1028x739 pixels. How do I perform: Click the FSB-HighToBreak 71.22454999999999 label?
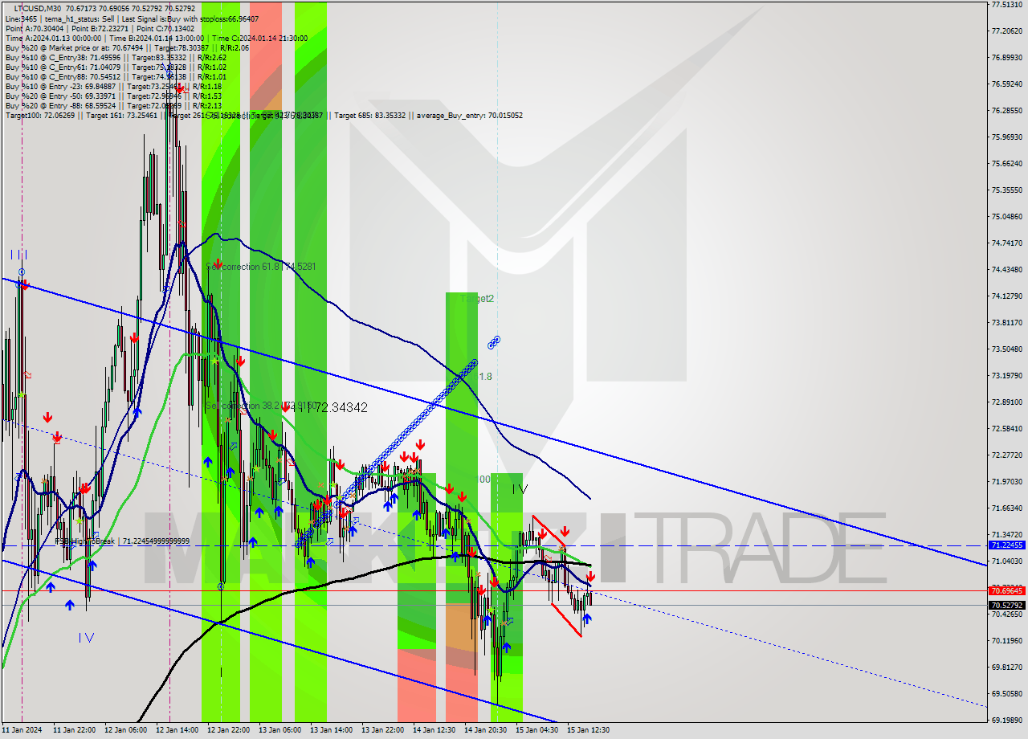(x=122, y=541)
